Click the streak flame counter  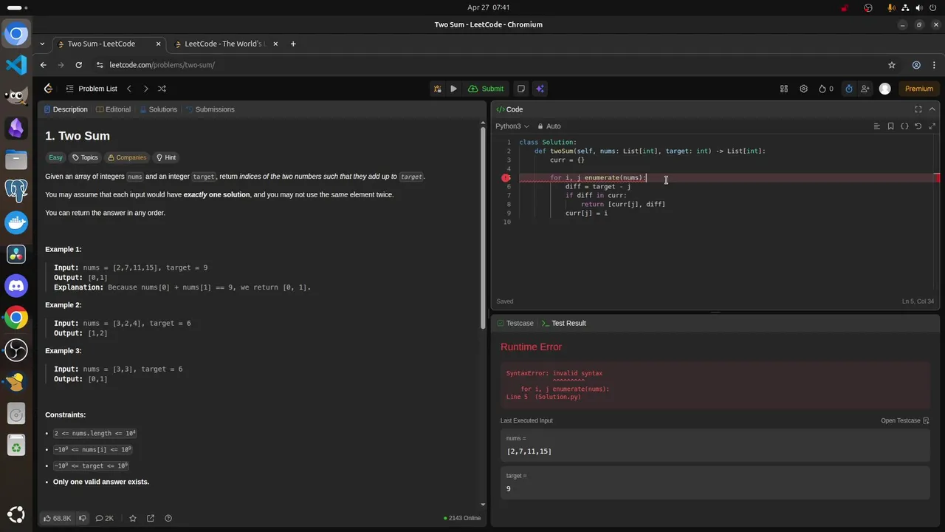coord(825,89)
